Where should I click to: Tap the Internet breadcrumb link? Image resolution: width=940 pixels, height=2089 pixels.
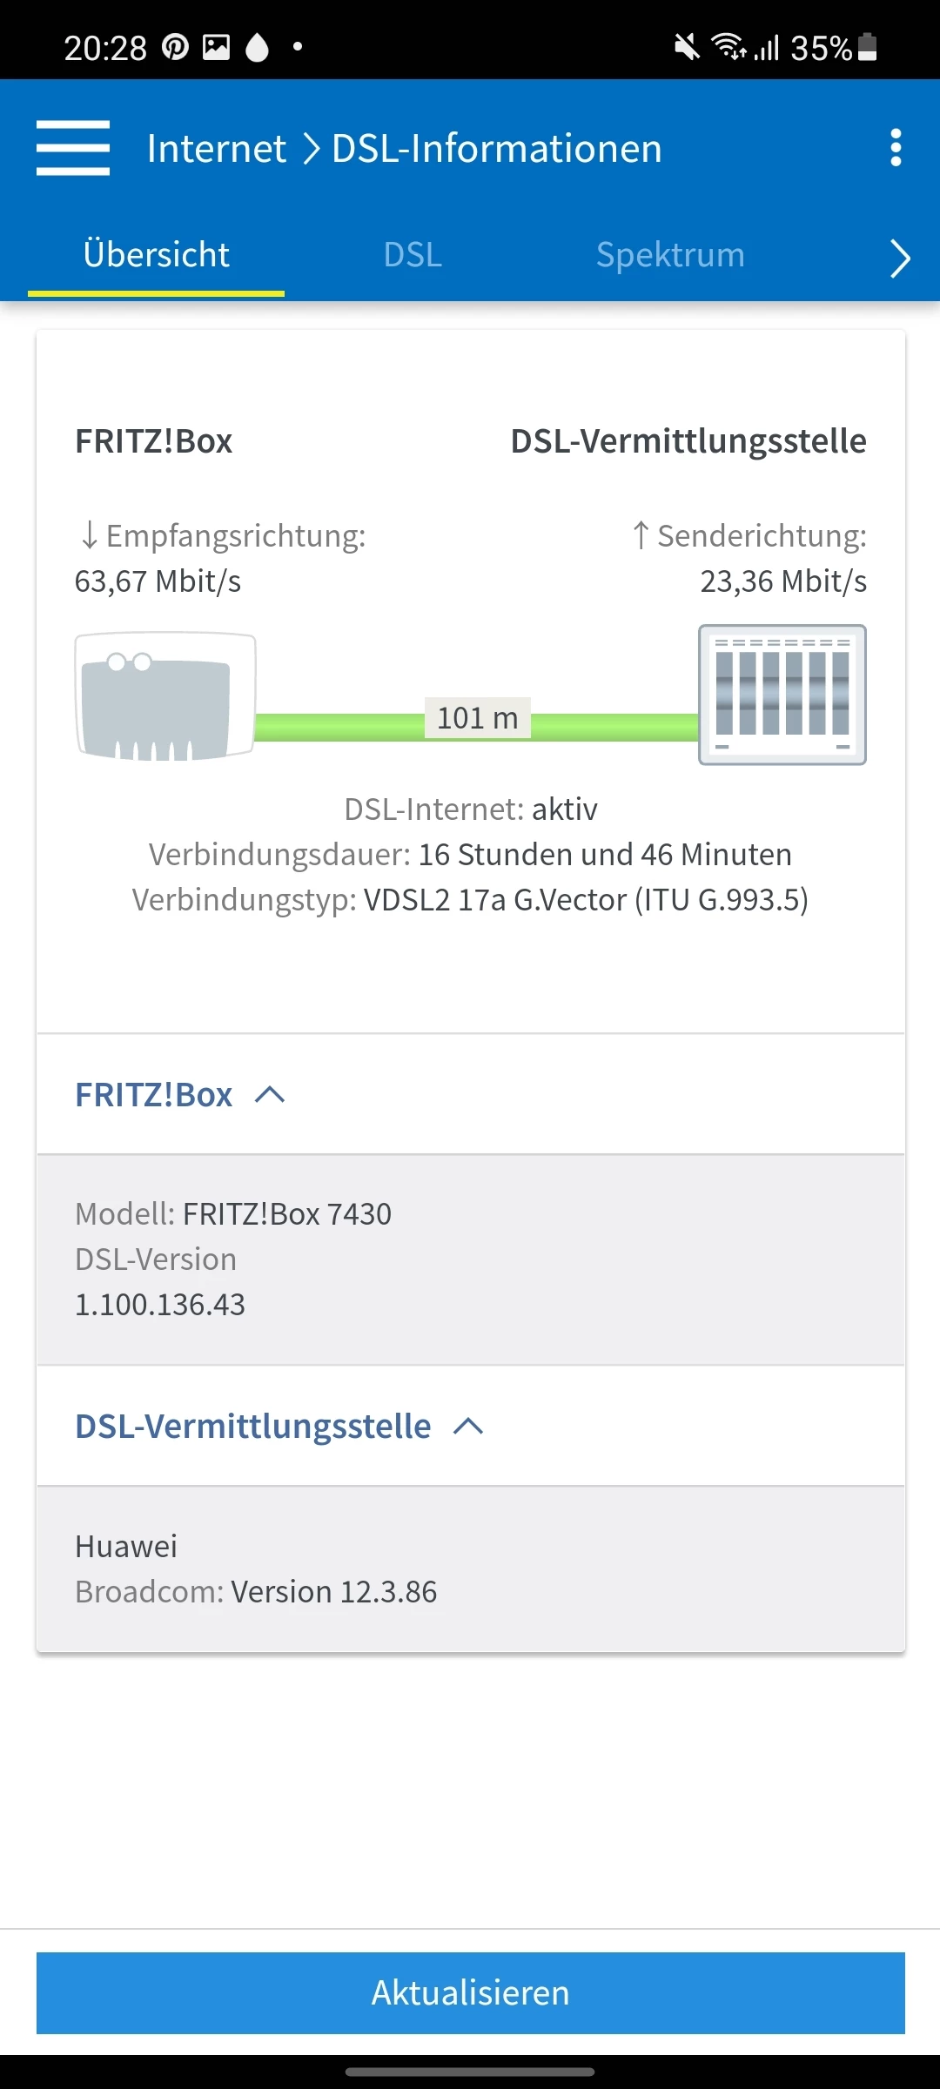[217, 148]
